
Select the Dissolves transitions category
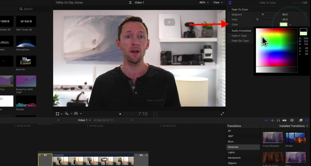click(x=243, y=147)
